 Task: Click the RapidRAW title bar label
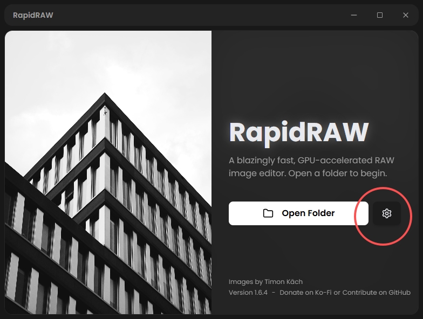[33, 15]
